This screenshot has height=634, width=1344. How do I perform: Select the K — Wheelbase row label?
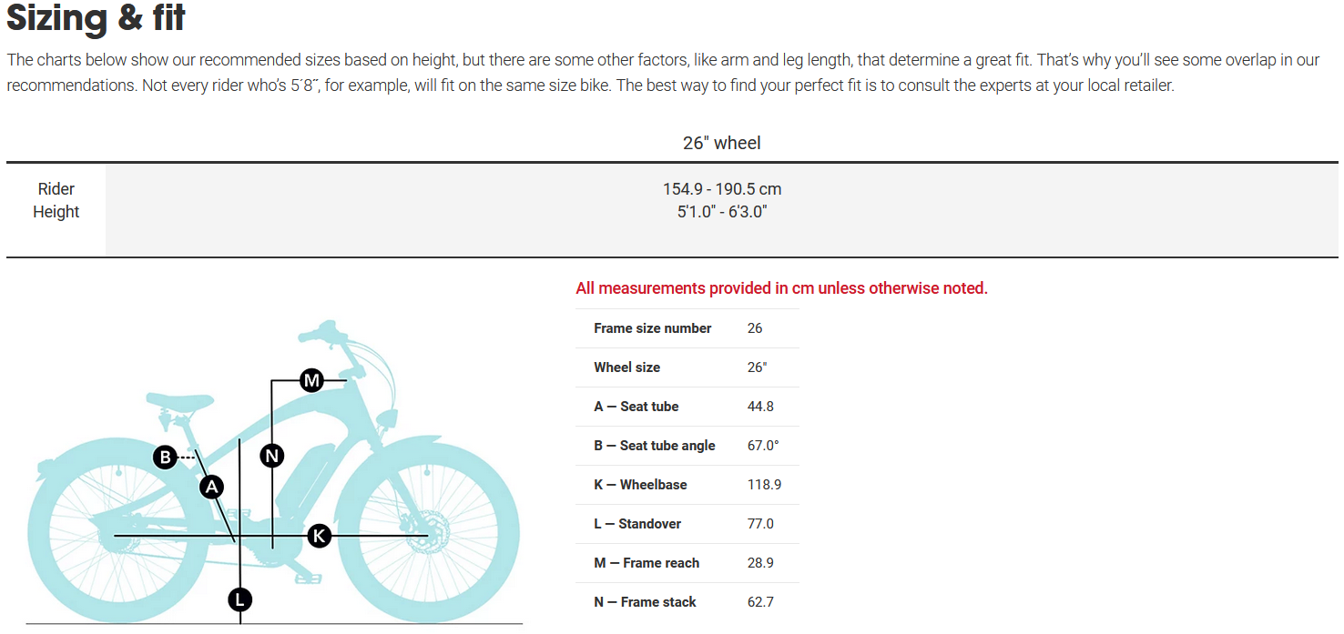click(640, 485)
